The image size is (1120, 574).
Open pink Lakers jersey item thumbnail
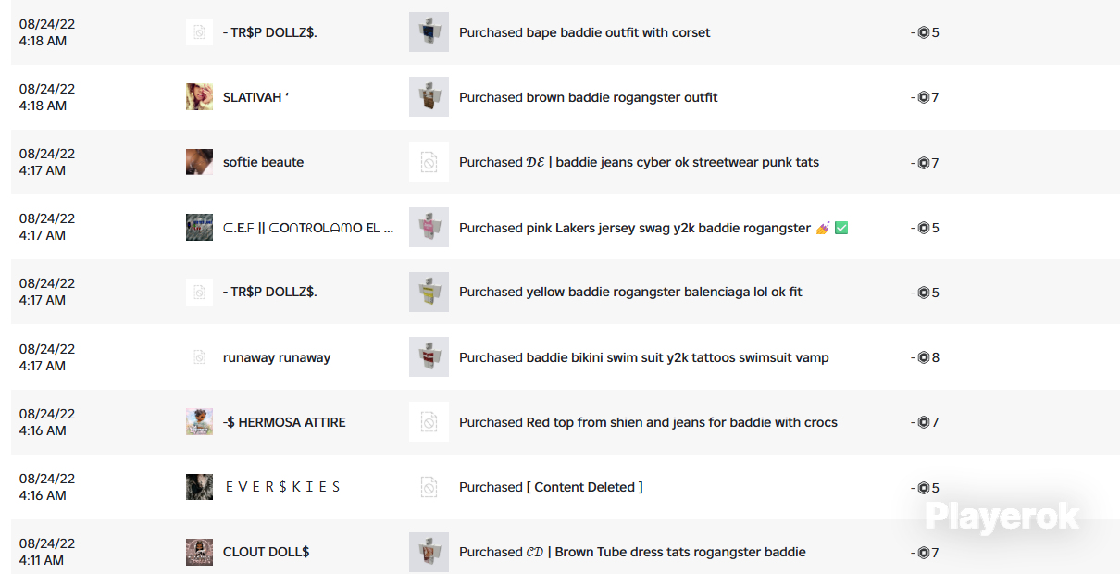429,227
